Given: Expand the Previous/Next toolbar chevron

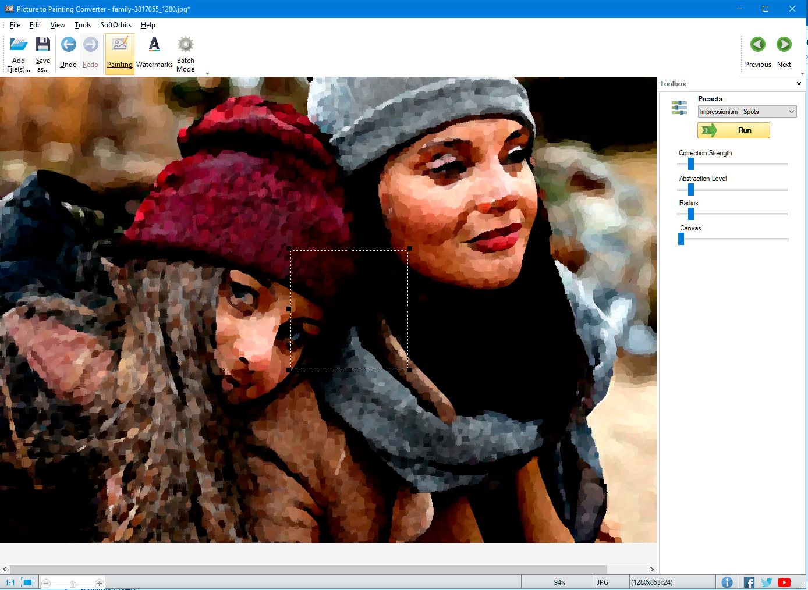Looking at the screenshot, I should click(x=802, y=73).
